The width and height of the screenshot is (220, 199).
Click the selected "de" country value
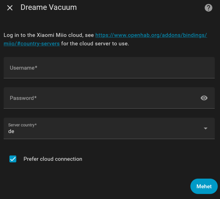(x=11, y=131)
